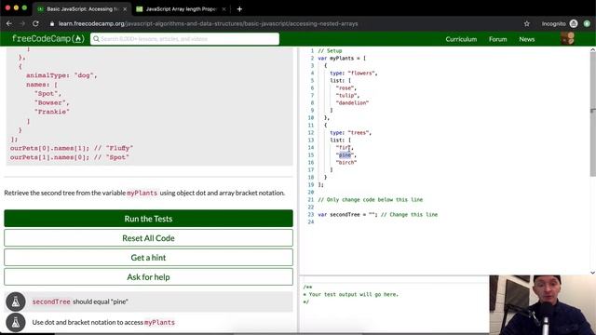
Task: Click the search magnifier icon
Action: click(x=96, y=39)
